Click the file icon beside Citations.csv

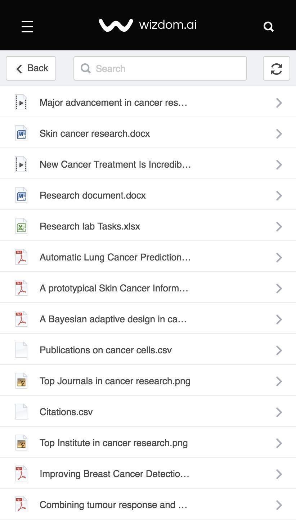click(21, 412)
